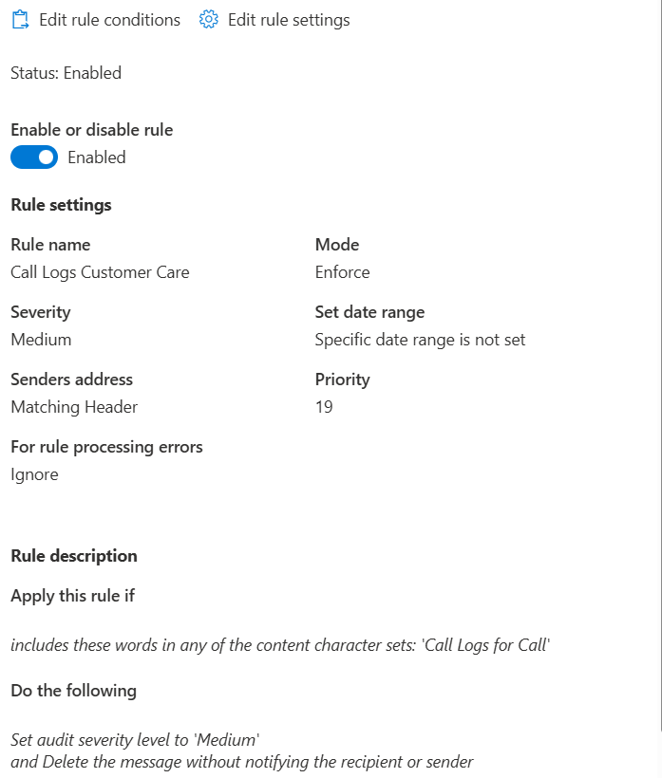Screen dimensions: 662x778
Task: Select the rule name Call Logs Customer Care
Action: coord(101,272)
